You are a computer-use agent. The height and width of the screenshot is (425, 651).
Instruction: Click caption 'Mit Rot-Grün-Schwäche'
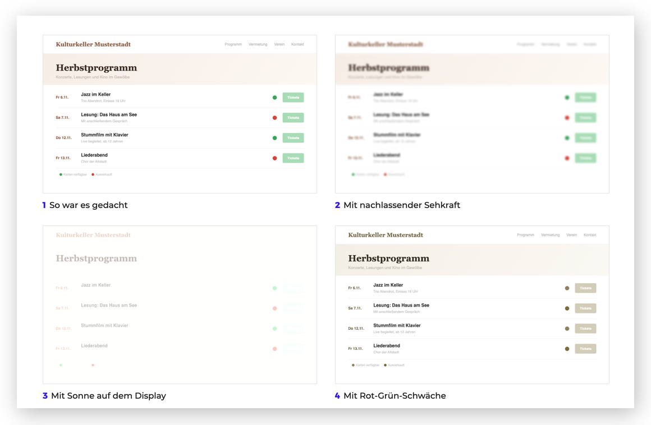click(395, 396)
